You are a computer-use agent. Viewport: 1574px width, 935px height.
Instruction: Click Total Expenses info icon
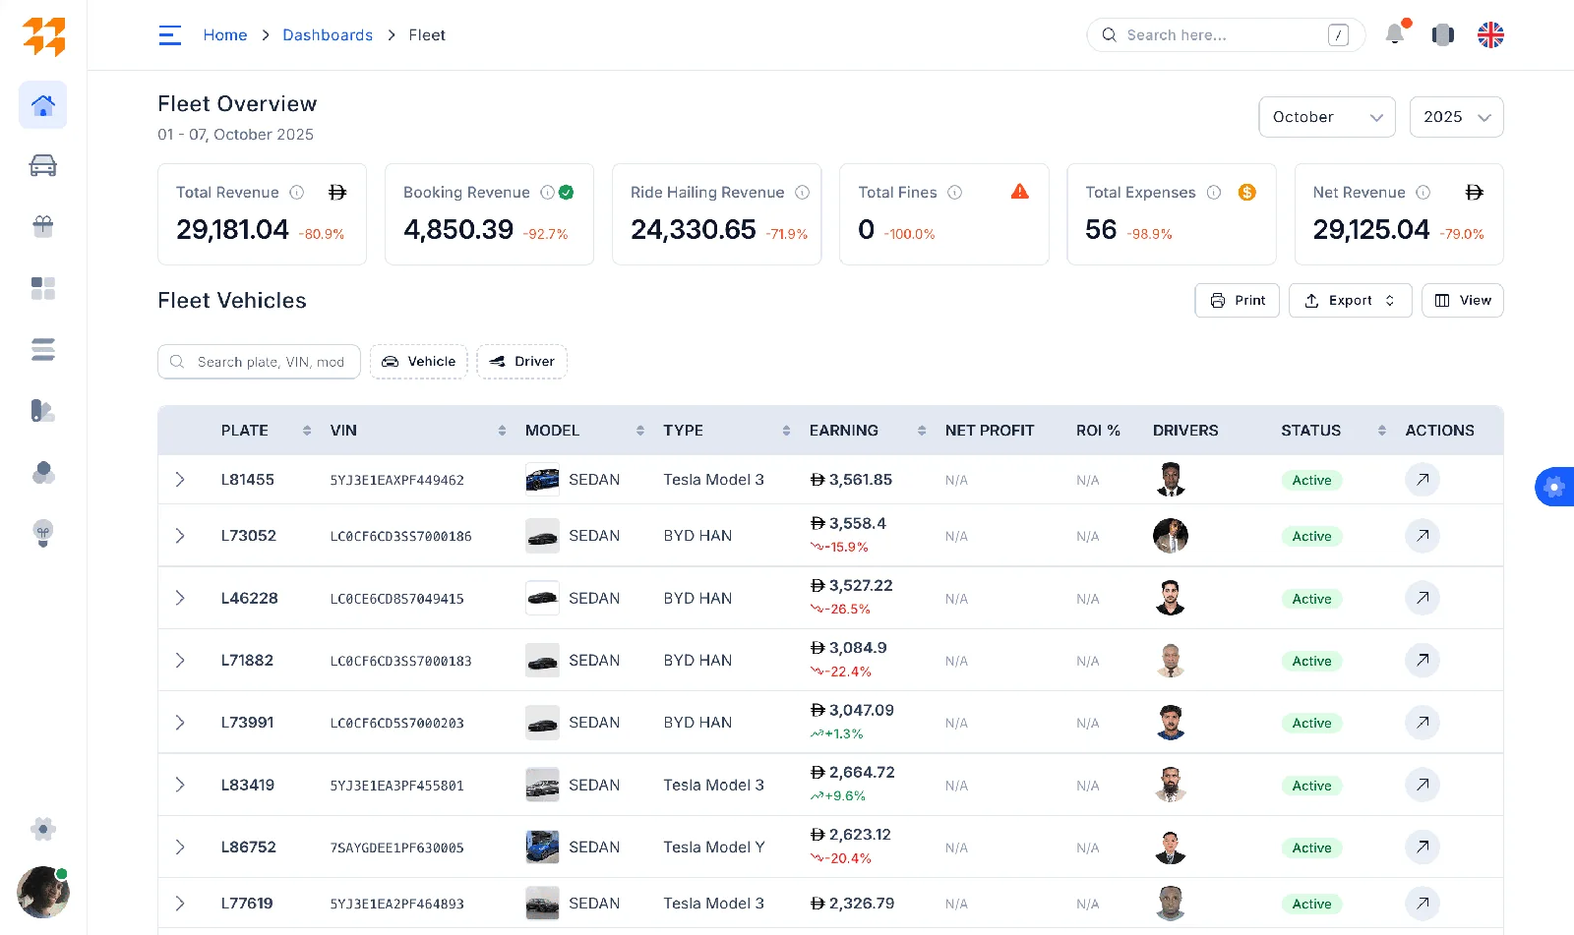click(x=1213, y=193)
